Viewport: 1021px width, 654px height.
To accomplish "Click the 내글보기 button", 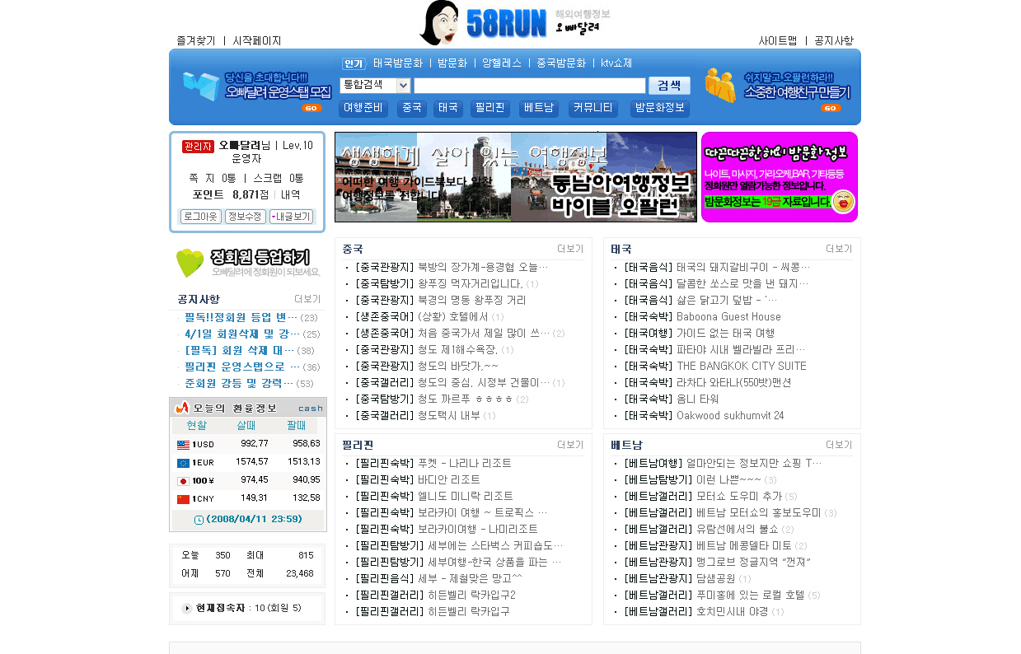I will coord(291,217).
